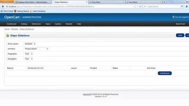This screenshot has width=189, height=106.
Task: Click the reload page icon
Action: click(x=140, y=6)
